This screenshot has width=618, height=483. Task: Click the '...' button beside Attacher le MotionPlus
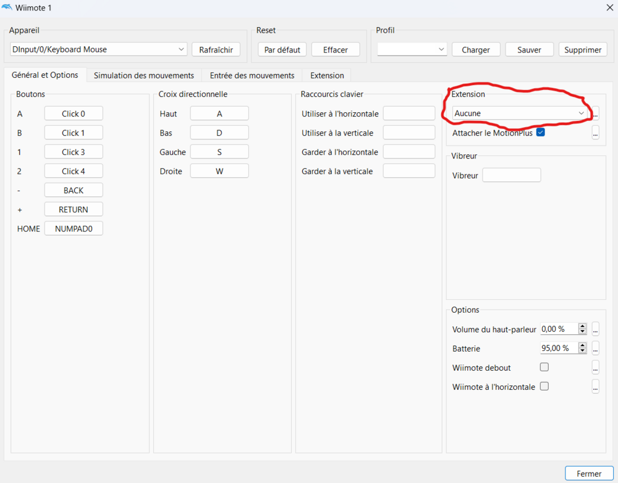pos(596,133)
